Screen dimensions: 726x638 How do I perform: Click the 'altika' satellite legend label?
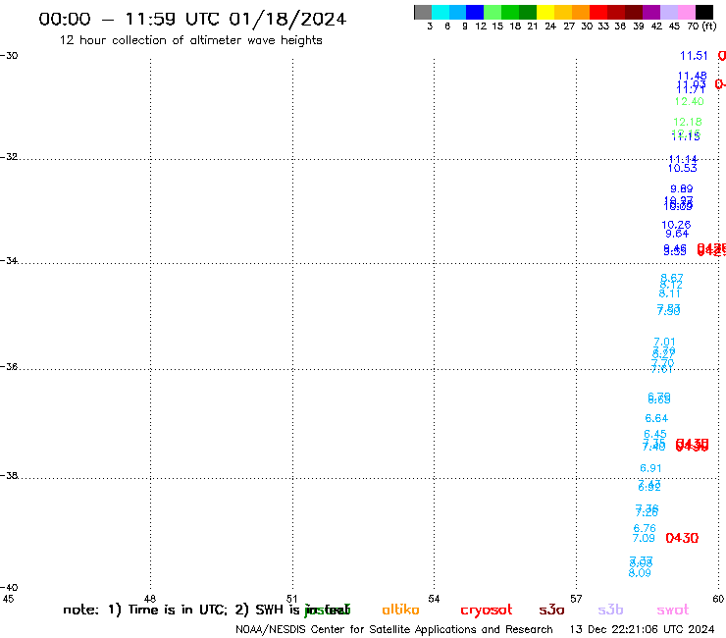400,610
